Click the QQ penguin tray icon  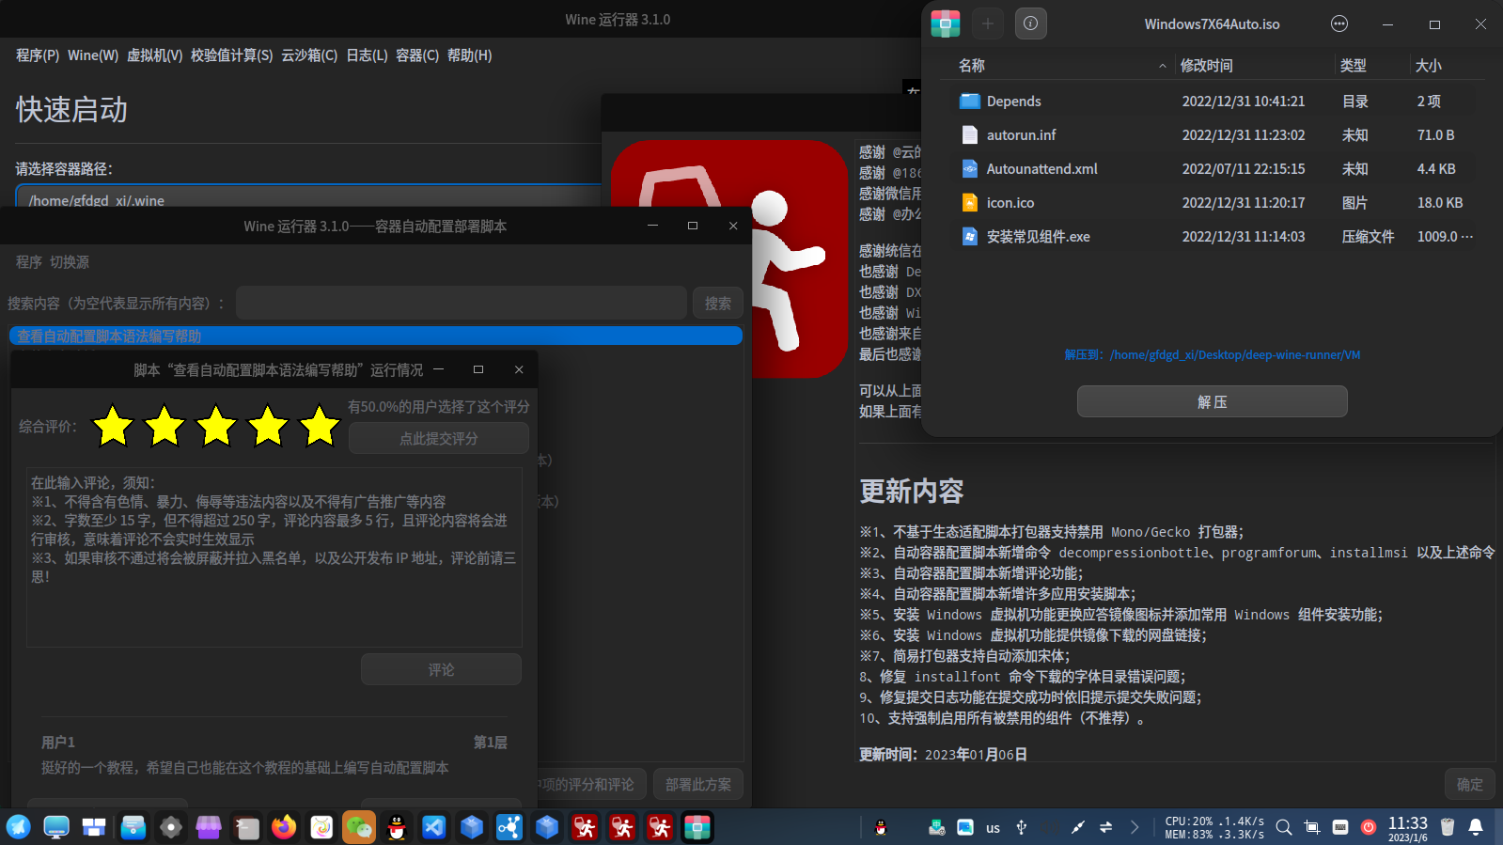881,827
